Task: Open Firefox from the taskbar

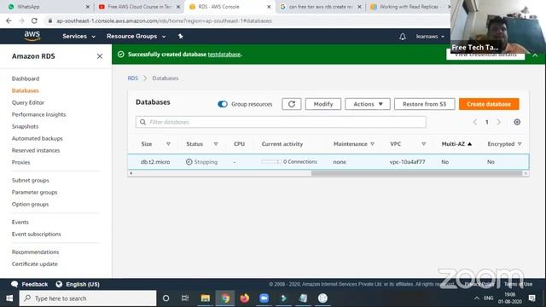Action: coord(245,298)
